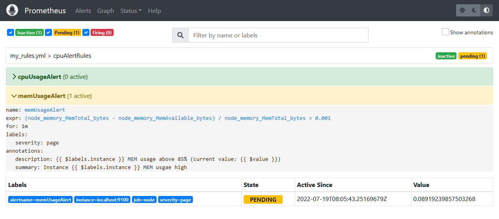Screen dimensions: 499x219
Task: Open the Help link in navbar
Action: [154, 11]
